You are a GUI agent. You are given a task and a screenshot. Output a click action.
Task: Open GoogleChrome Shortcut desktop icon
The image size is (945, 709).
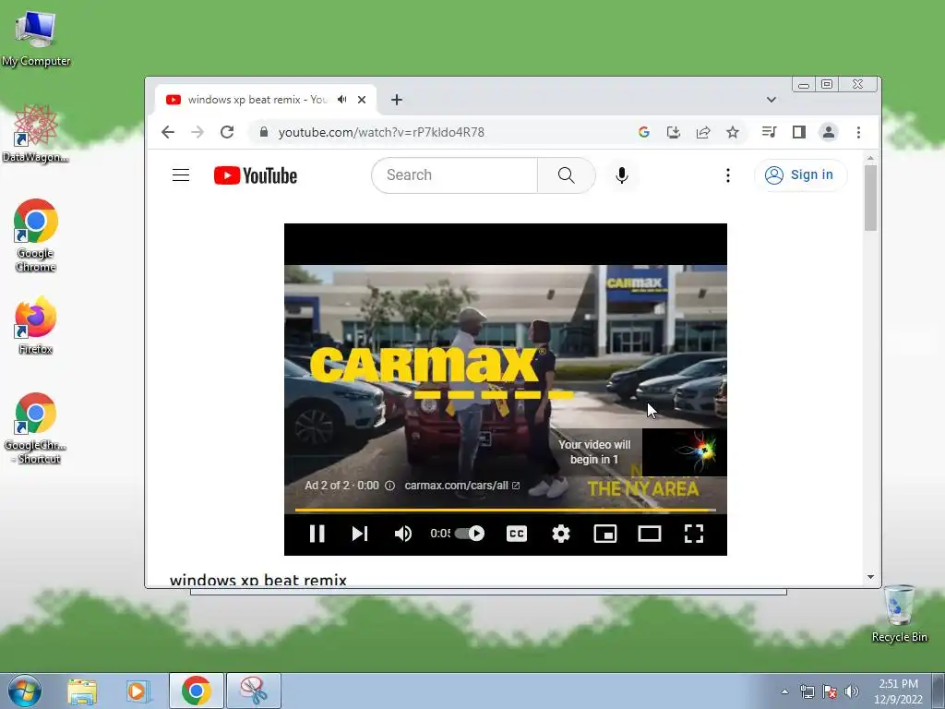tap(36, 428)
